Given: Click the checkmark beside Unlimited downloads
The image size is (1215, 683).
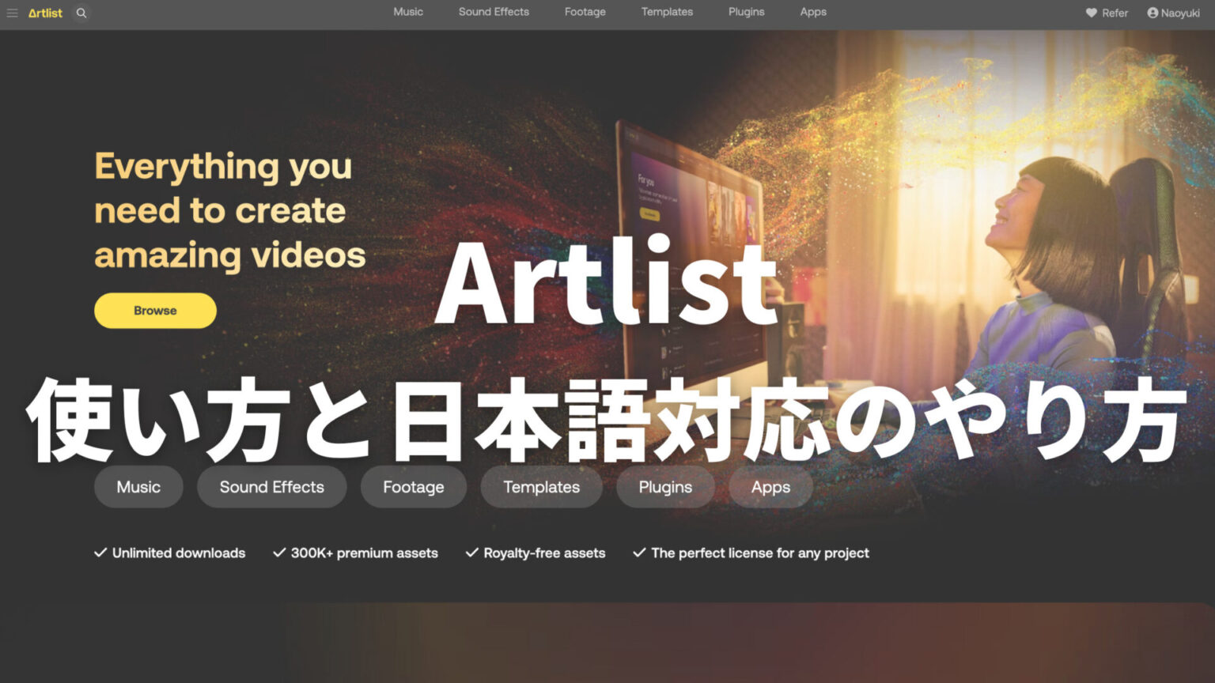Looking at the screenshot, I should 99,553.
